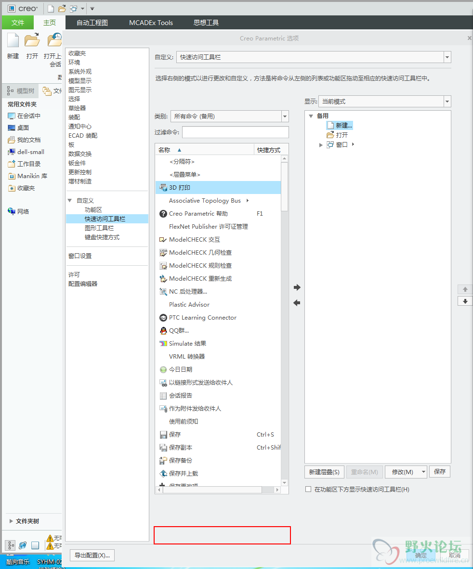
Task: Click the 打开上一会话 ribbon icon
Action: click(x=54, y=40)
